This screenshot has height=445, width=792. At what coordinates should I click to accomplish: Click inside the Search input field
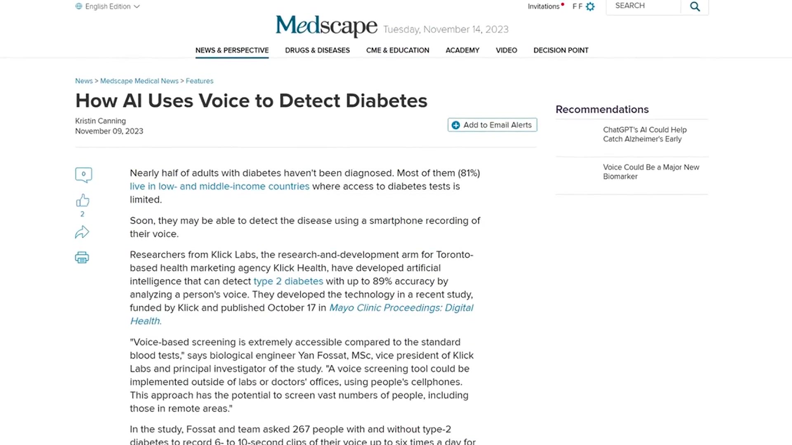[x=643, y=6]
